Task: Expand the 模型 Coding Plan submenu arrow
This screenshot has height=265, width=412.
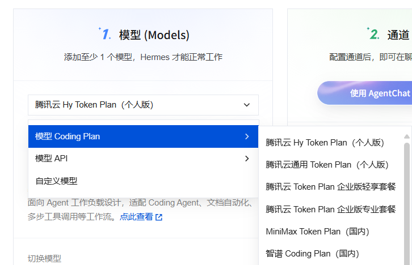Action: pyautogui.click(x=247, y=136)
